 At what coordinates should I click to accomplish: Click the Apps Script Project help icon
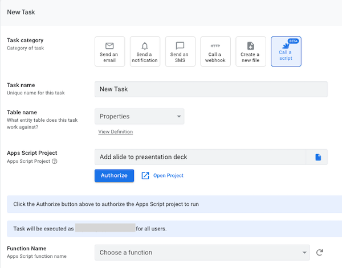coord(55,161)
